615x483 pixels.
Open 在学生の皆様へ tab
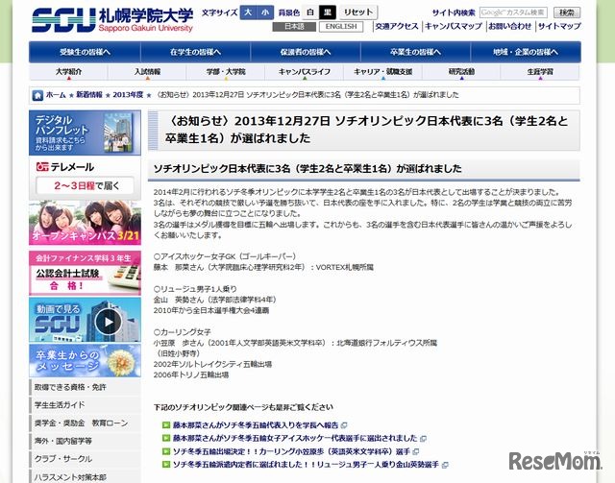click(195, 52)
